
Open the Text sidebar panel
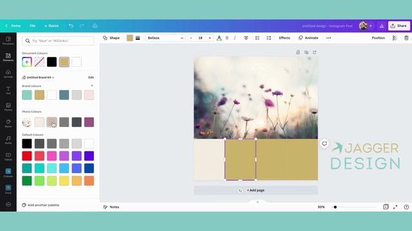point(8,90)
